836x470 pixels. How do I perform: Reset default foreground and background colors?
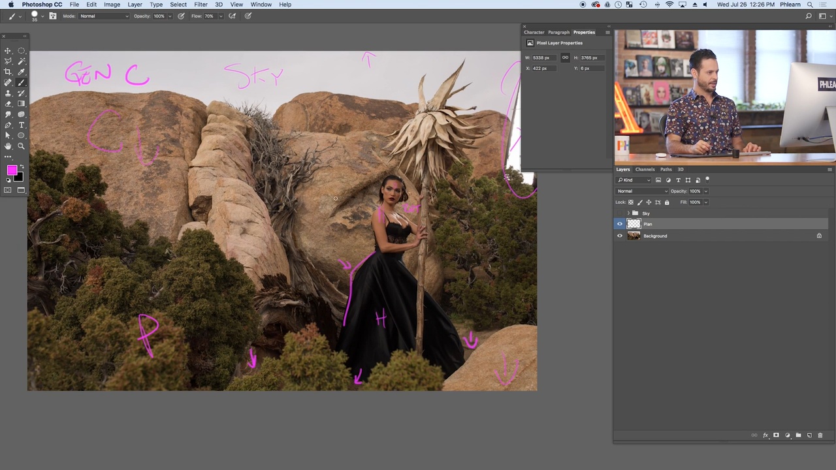8,180
